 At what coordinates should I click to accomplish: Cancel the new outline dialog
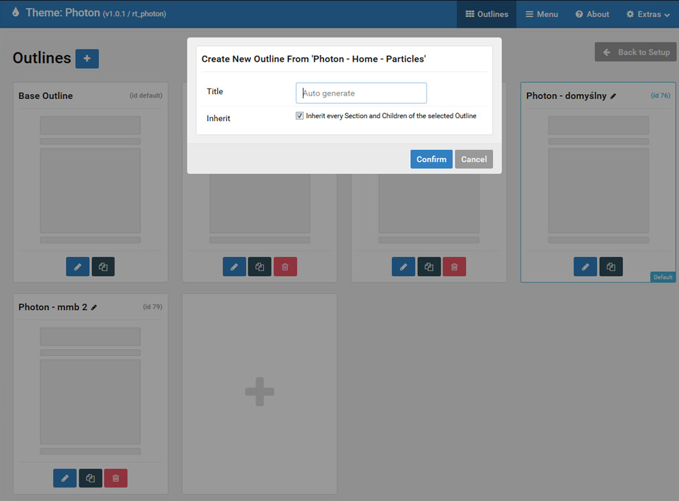(474, 159)
